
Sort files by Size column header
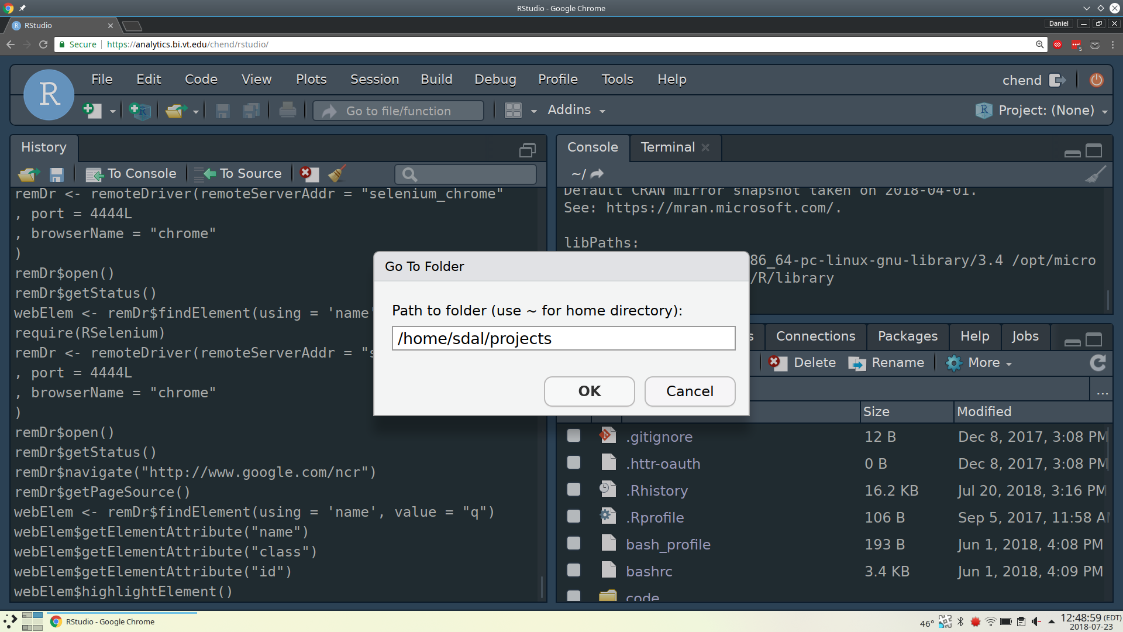(x=907, y=411)
